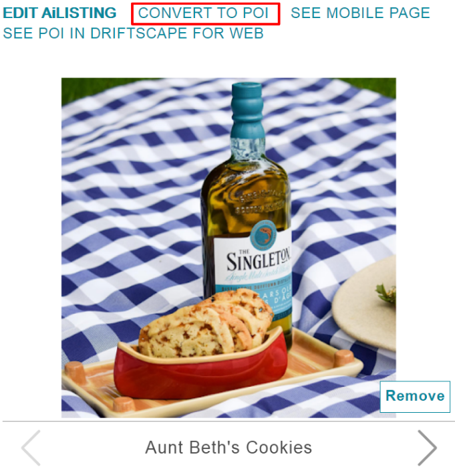Click the gray right arrow beside the caption
455x471 pixels.
pos(427,448)
